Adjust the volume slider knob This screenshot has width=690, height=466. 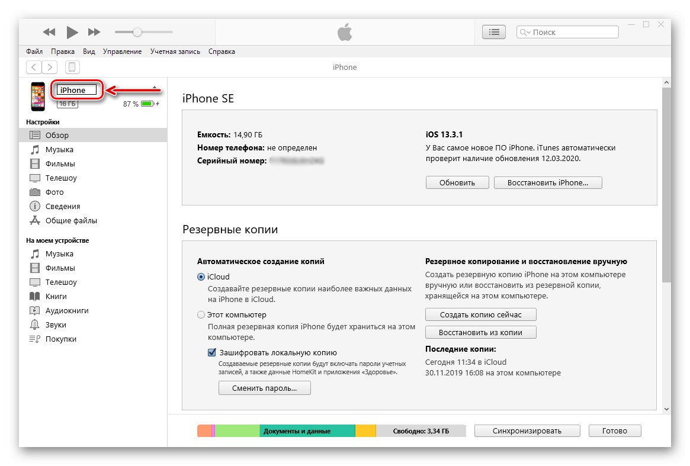pos(137,32)
